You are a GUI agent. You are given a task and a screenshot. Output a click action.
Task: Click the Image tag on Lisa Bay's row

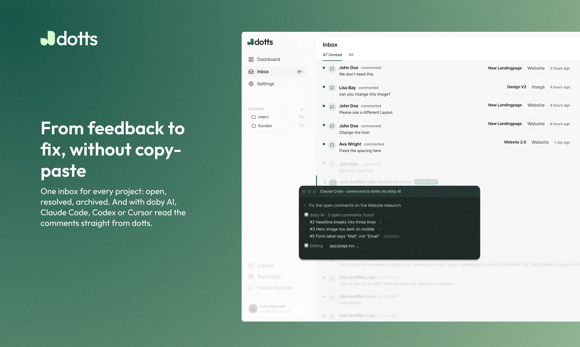(x=538, y=87)
